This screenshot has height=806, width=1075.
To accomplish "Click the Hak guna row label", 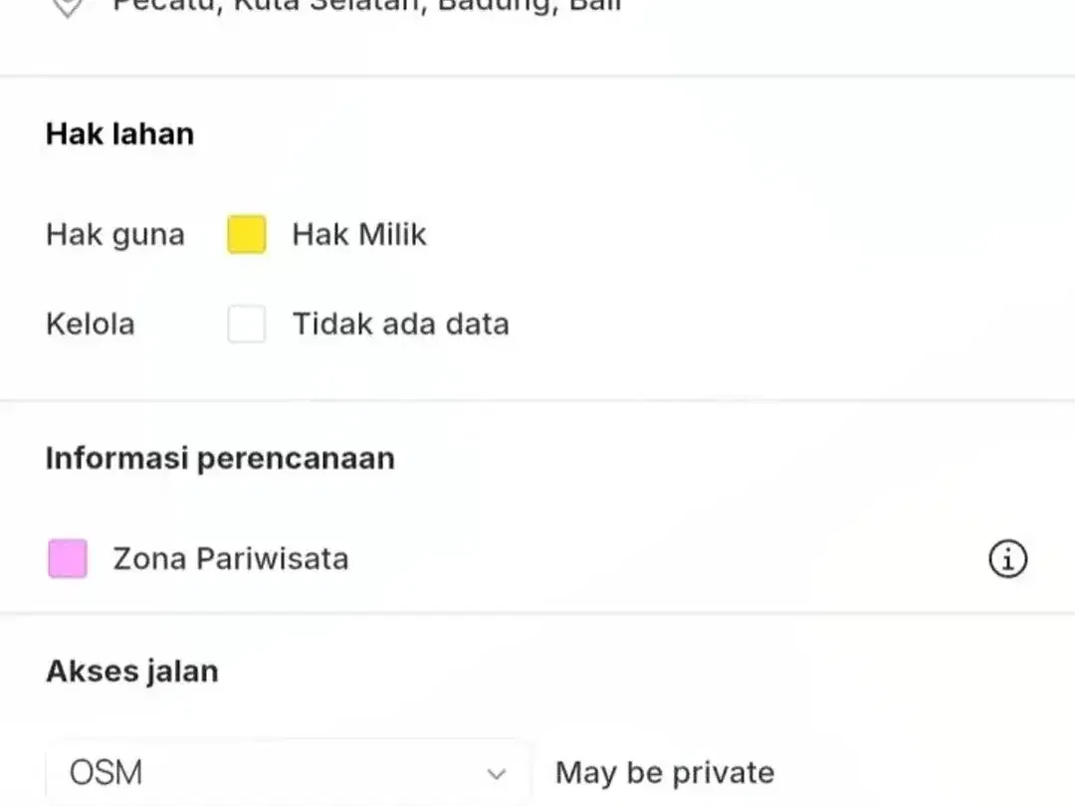I will pyautogui.click(x=115, y=235).
